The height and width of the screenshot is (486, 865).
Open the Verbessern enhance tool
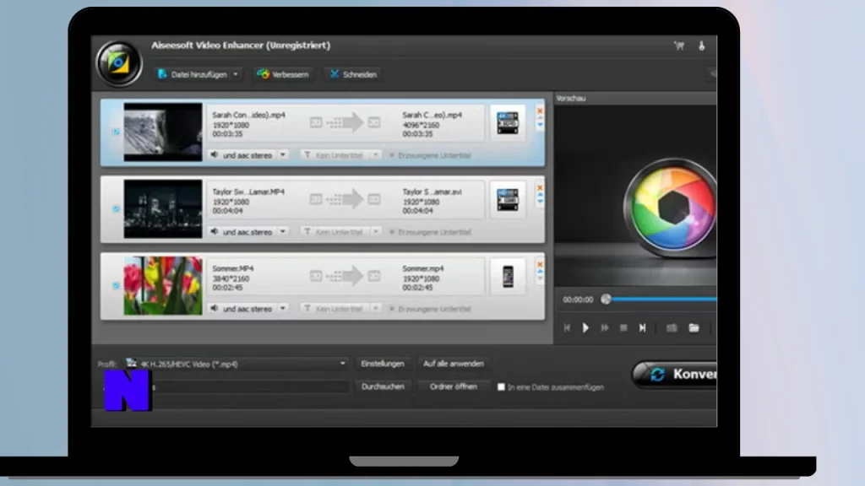(x=283, y=74)
